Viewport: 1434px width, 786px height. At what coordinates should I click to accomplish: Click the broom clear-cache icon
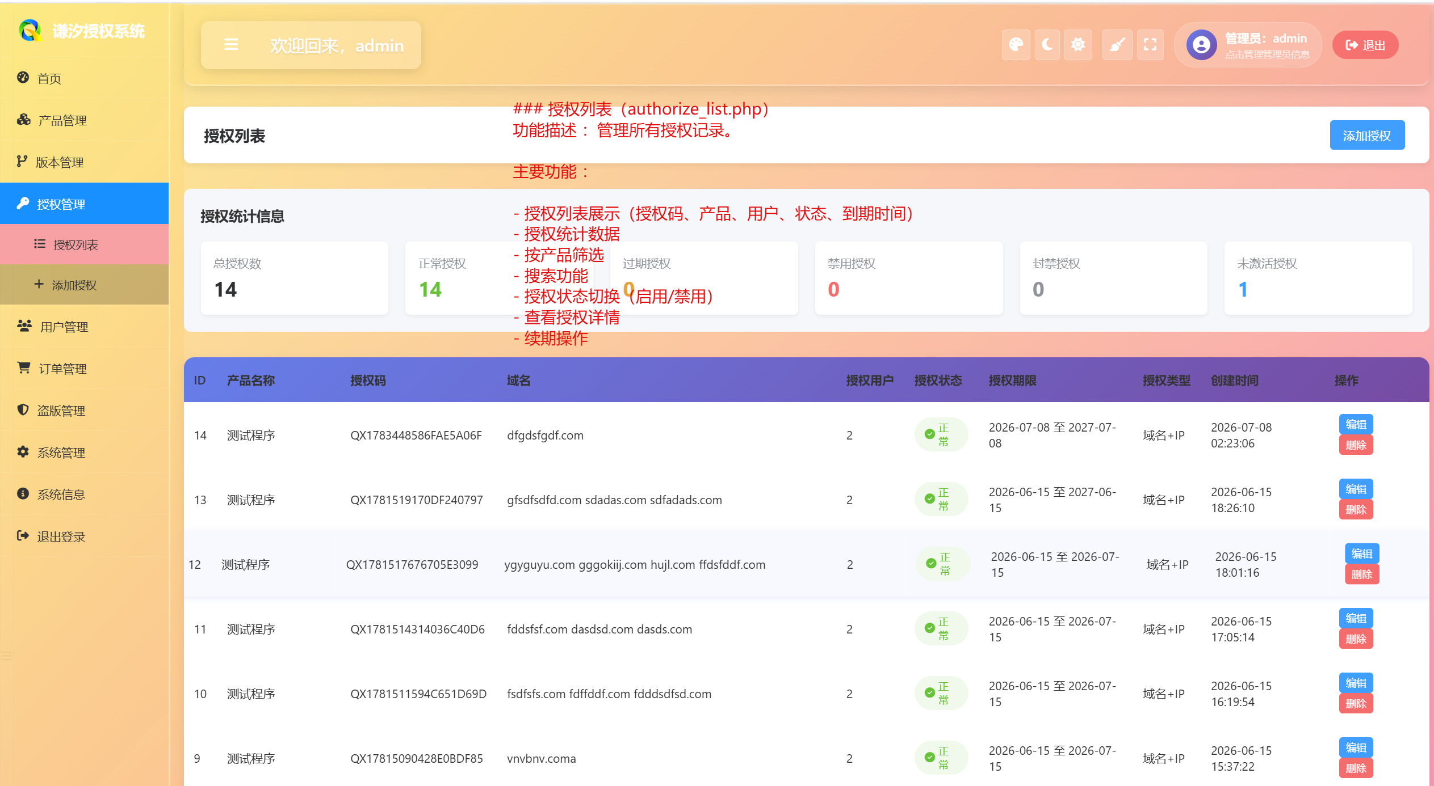(1117, 44)
